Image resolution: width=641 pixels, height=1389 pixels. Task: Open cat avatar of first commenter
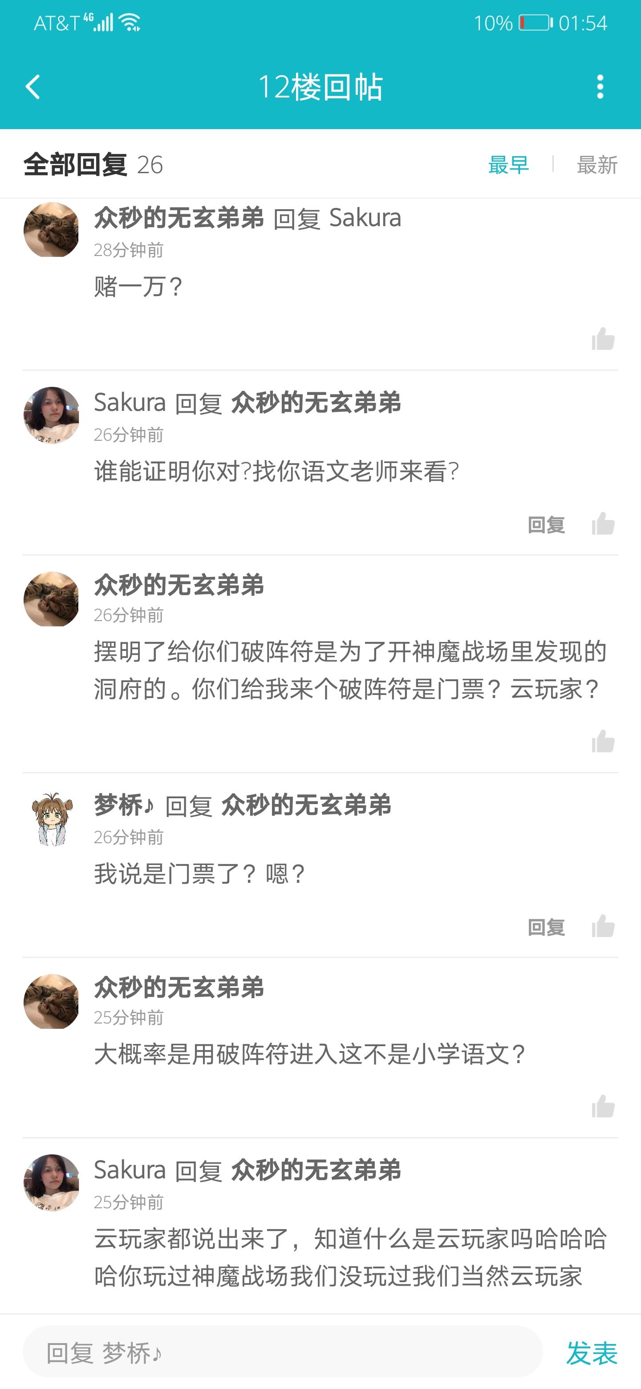pyautogui.click(x=51, y=230)
